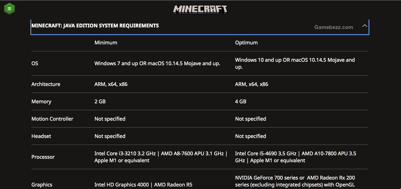The width and height of the screenshot is (401, 189).
Task: Click the "Motion Controller" row label
Action: (52, 119)
